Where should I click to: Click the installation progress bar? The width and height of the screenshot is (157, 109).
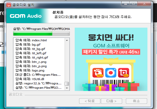[x=41, y=33]
